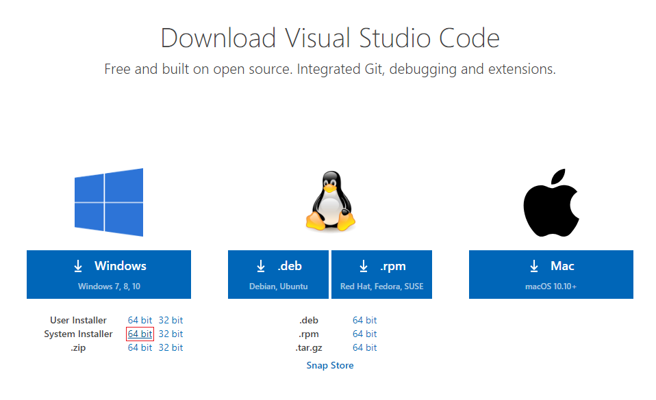The image size is (656, 400).
Task: Click the 'User Installer' label
Action: click(78, 320)
